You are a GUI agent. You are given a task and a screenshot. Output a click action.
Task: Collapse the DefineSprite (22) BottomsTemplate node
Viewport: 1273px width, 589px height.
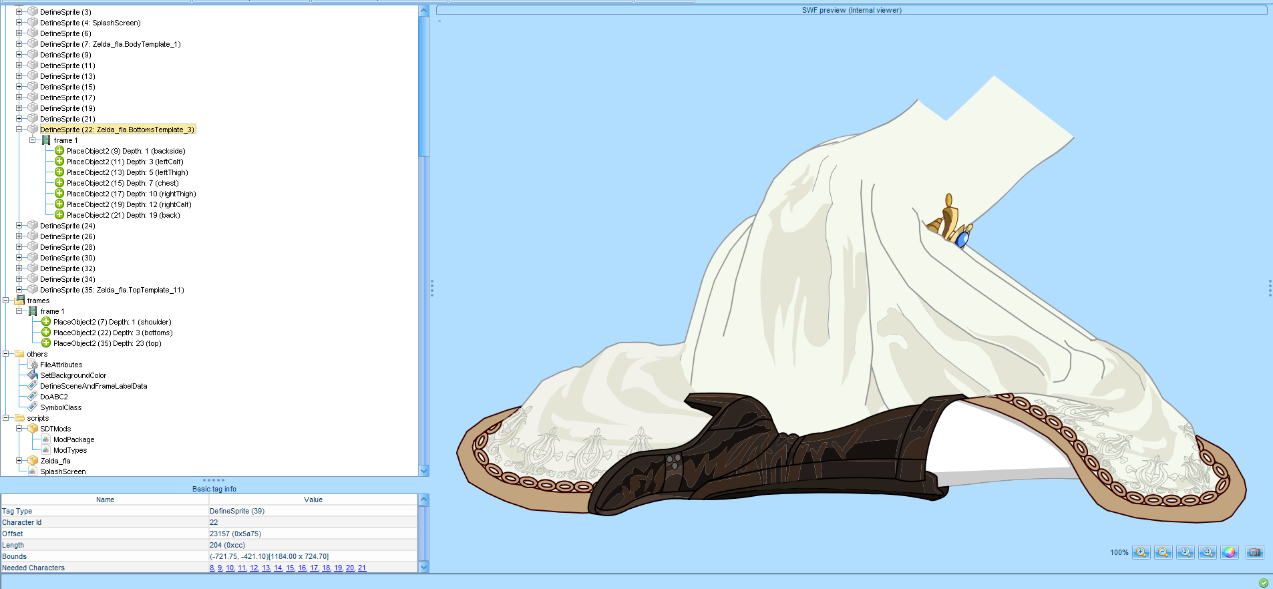[19, 130]
